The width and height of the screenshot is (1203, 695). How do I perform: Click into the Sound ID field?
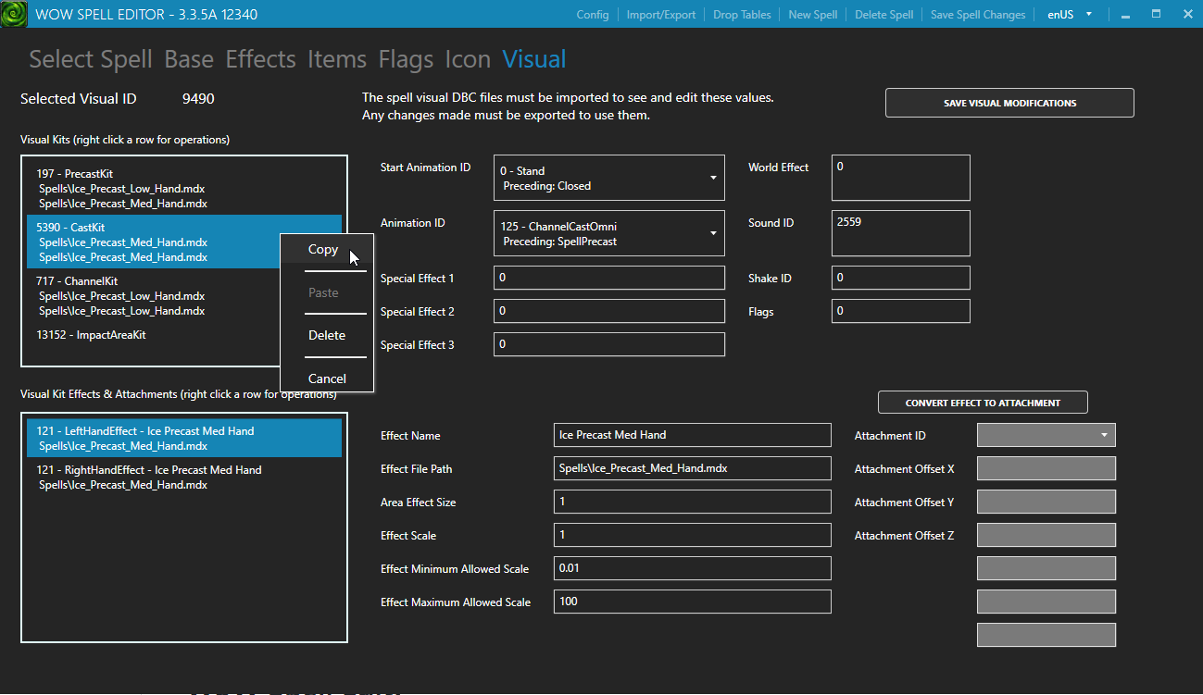[x=900, y=233]
